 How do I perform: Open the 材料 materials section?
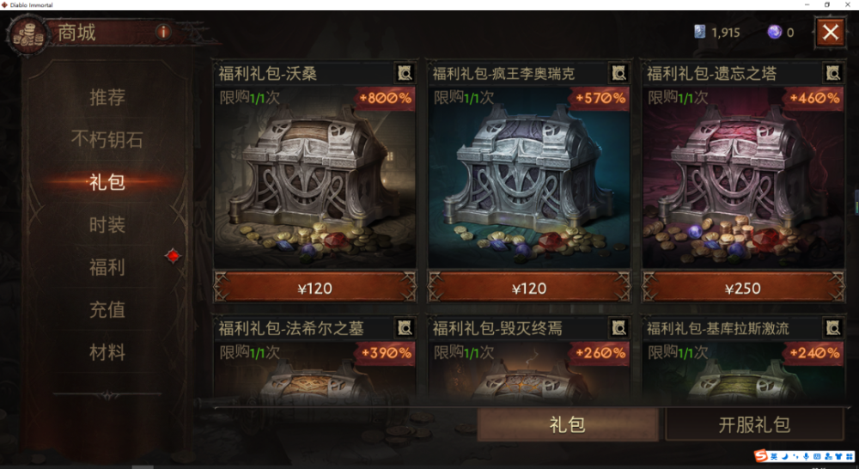107,352
